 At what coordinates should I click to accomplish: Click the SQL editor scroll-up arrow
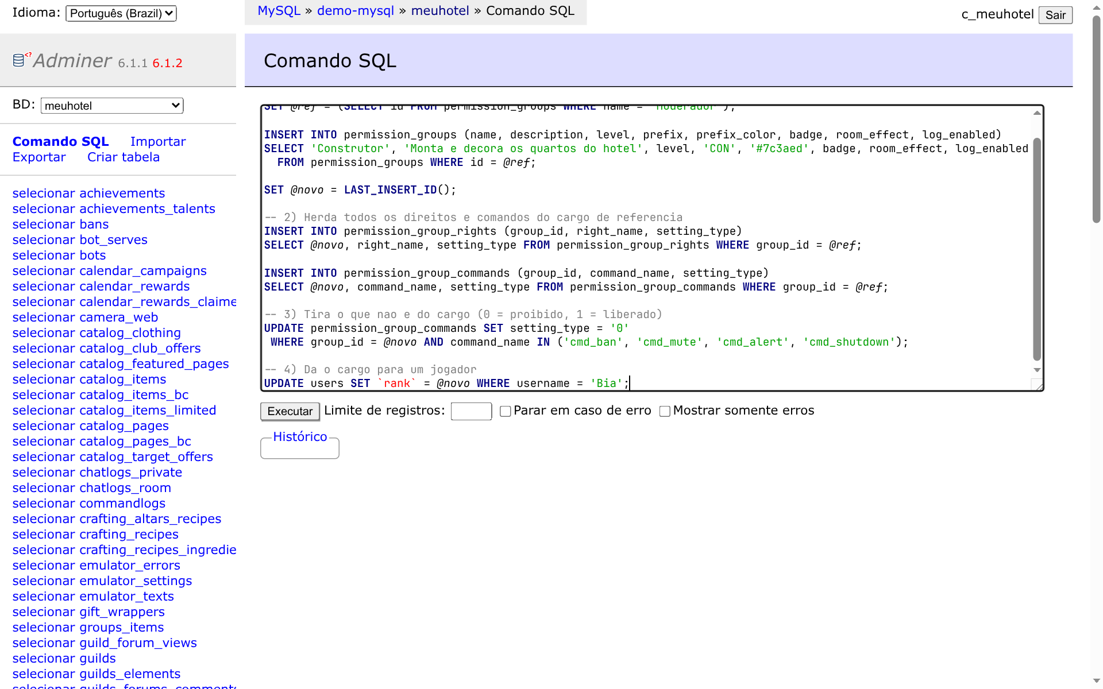click(x=1037, y=113)
